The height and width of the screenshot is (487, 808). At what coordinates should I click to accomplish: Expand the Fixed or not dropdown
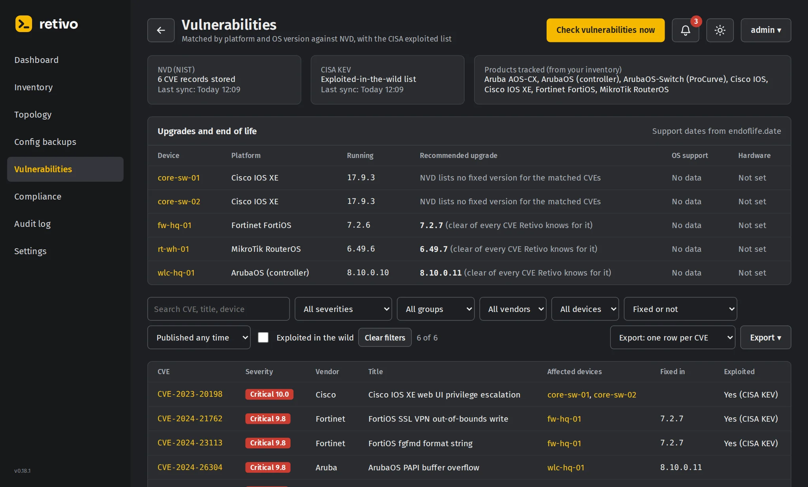click(680, 309)
